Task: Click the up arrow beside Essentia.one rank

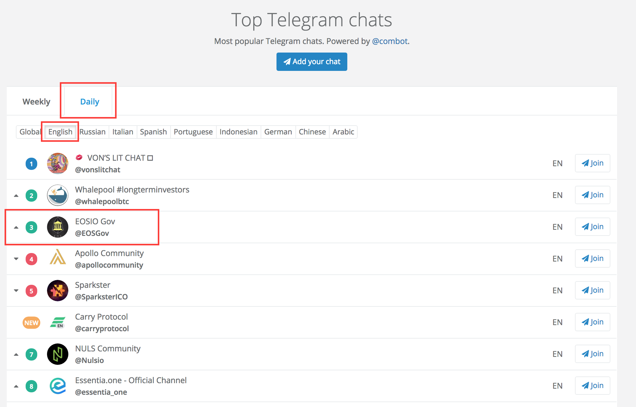Action: [16, 386]
